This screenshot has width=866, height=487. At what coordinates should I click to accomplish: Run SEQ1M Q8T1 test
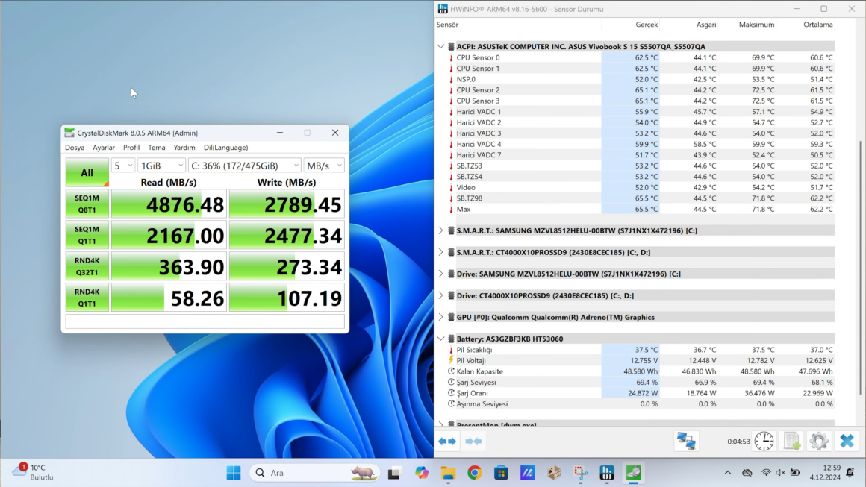pyautogui.click(x=87, y=204)
